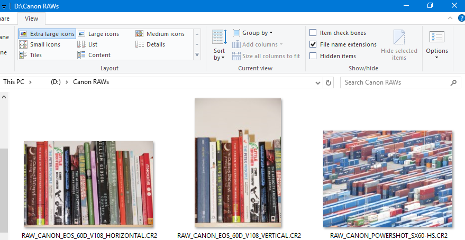465x240 pixels.
Task: Switch to Details layout view
Action: [150, 44]
